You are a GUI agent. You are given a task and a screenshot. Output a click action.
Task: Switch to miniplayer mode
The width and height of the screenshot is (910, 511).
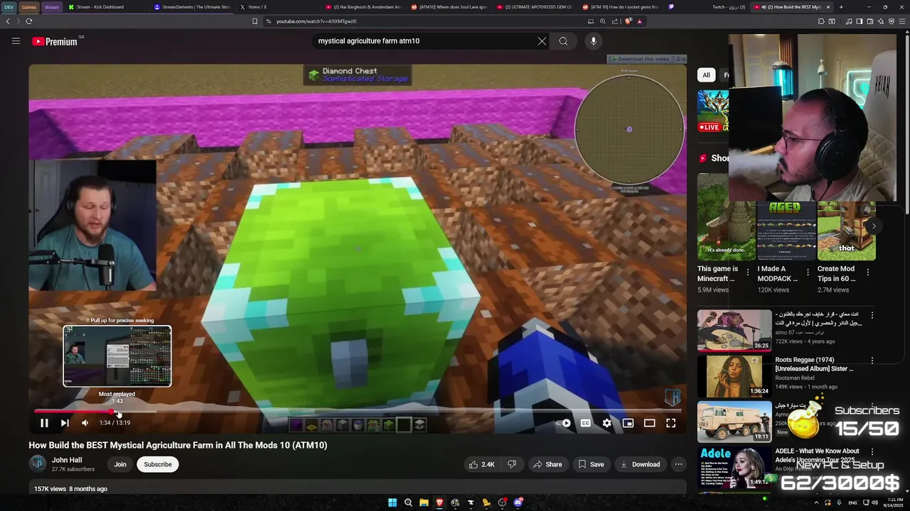tap(628, 423)
